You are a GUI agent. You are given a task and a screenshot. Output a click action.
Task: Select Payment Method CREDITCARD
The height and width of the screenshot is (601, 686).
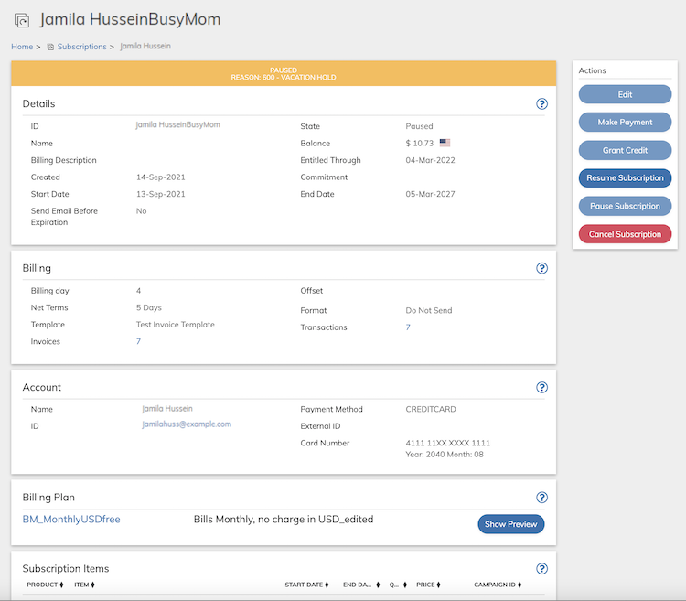[x=431, y=409]
